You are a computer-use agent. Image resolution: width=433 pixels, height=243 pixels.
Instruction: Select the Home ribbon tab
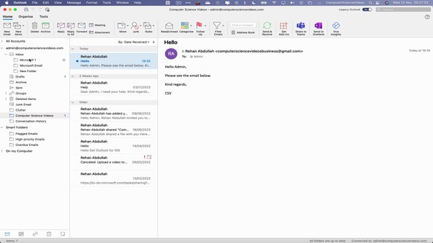(x=7, y=16)
